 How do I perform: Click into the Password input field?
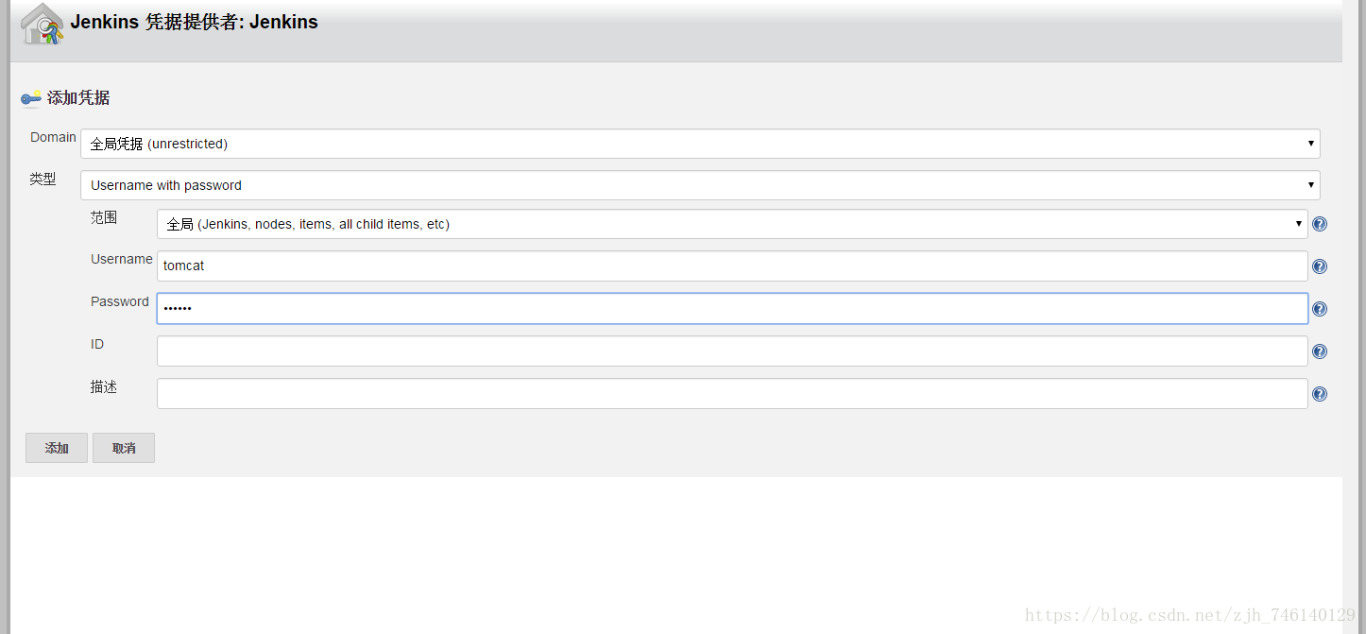click(732, 308)
